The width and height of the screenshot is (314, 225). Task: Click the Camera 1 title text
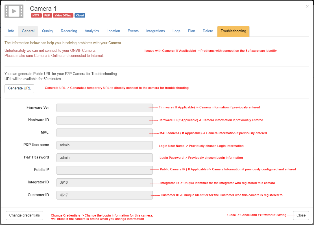tap(43, 8)
